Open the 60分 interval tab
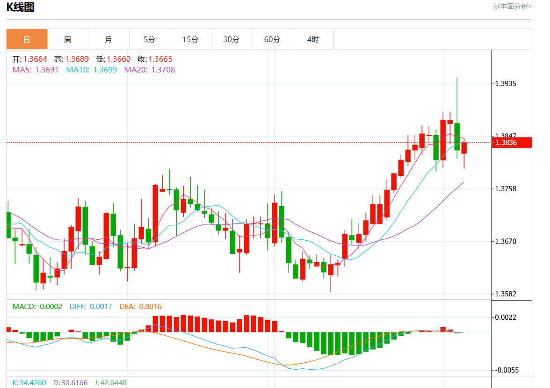The image size is (550, 388). coord(272,39)
